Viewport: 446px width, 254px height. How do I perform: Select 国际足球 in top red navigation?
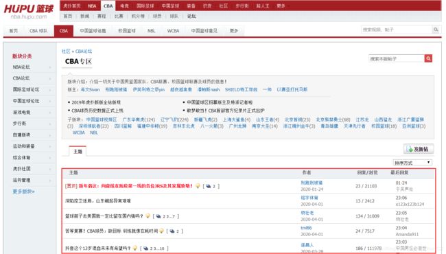pos(145,6)
